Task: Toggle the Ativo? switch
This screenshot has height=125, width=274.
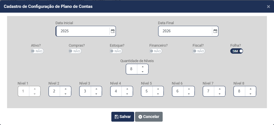Action: coord(37,51)
